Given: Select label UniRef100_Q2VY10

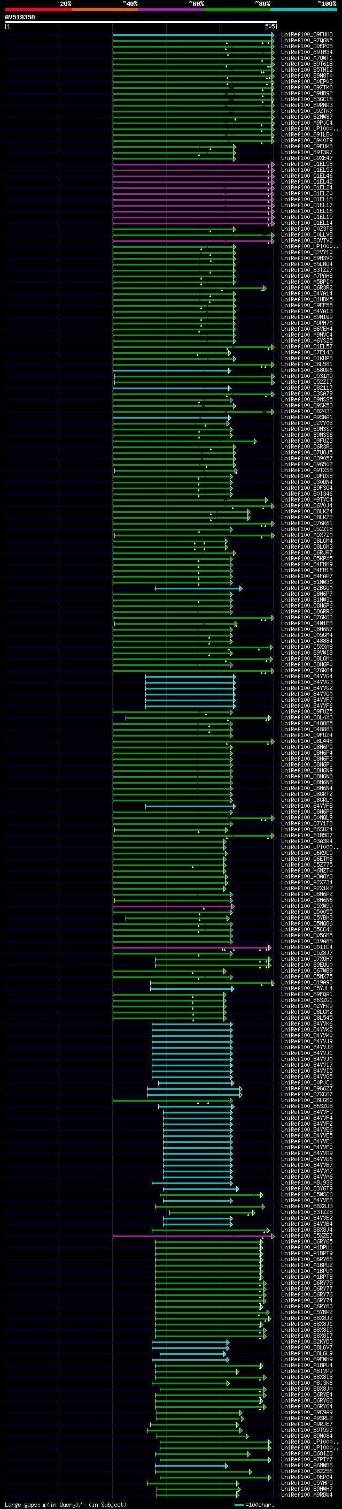Looking at the screenshot, I should (307, 253).
